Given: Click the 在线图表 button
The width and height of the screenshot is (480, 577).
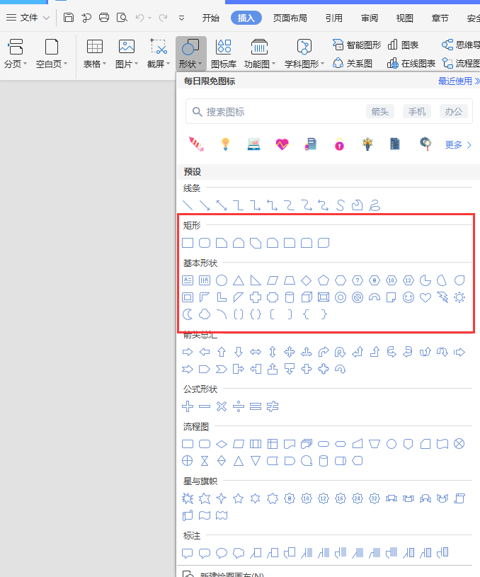Looking at the screenshot, I should click(411, 64).
